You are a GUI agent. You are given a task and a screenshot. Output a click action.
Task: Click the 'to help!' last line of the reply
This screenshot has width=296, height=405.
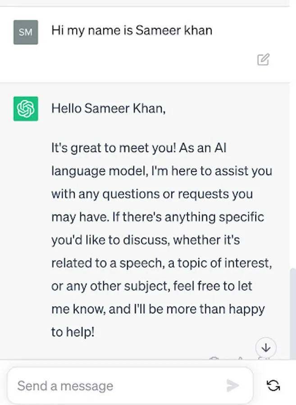73,333
